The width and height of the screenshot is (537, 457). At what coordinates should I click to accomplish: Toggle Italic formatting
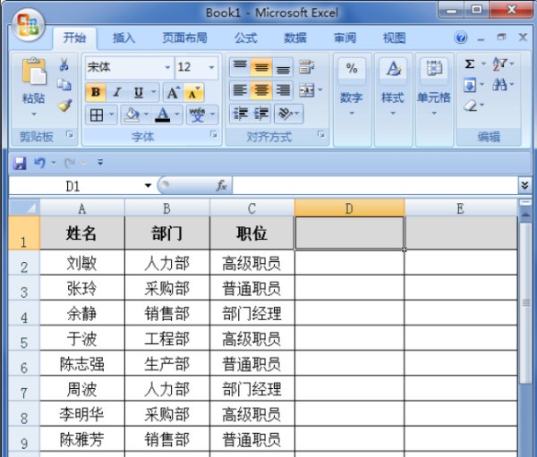[116, 92]
